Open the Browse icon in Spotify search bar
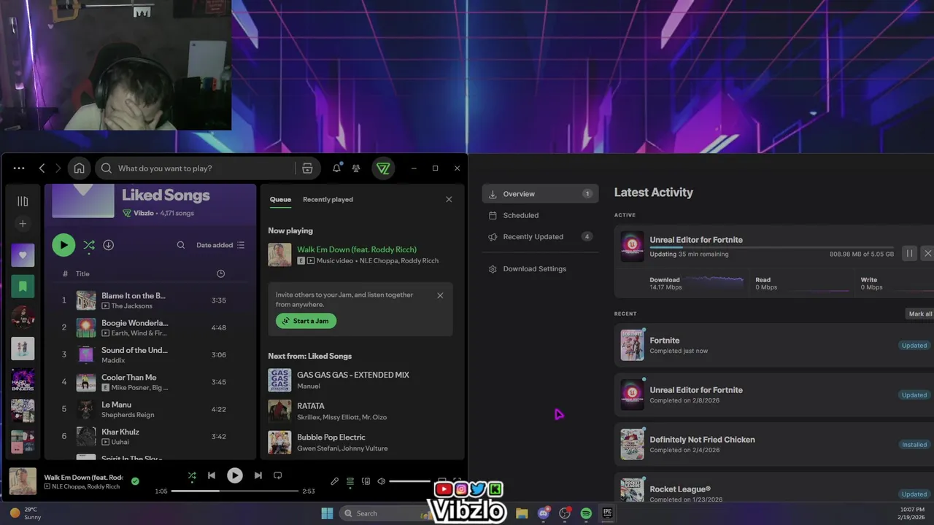Image resolution: width=934 pixels, height=525 pixels. [307, 168]
